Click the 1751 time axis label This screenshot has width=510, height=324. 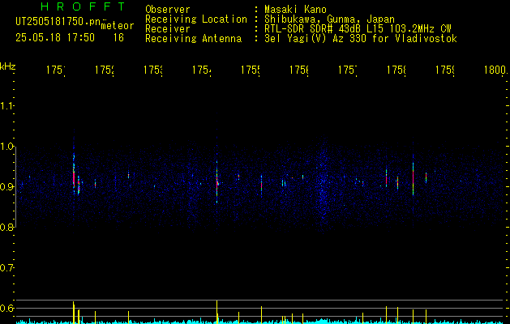coord(56,70)
